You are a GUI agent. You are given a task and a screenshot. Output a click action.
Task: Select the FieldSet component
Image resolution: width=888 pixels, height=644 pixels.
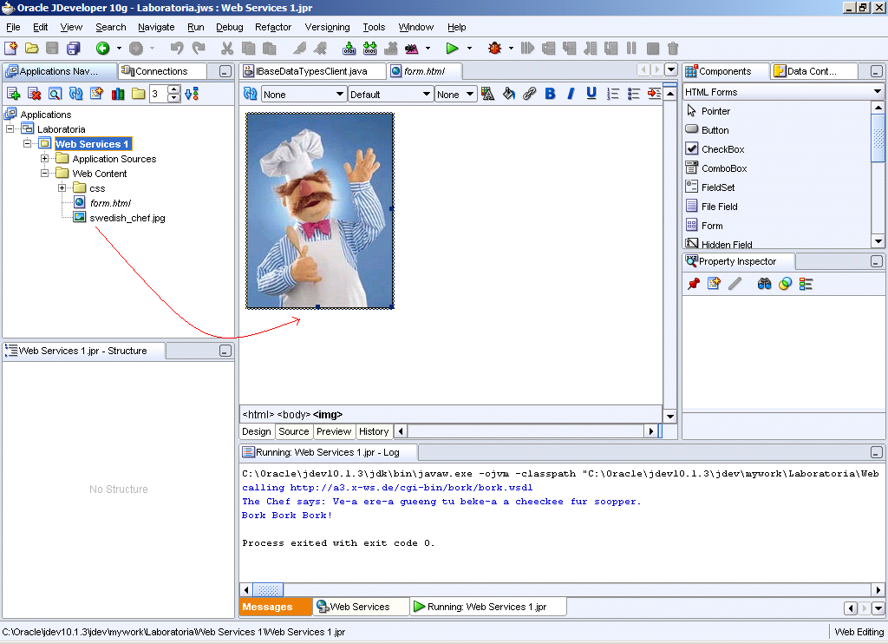tap(717, 187)
